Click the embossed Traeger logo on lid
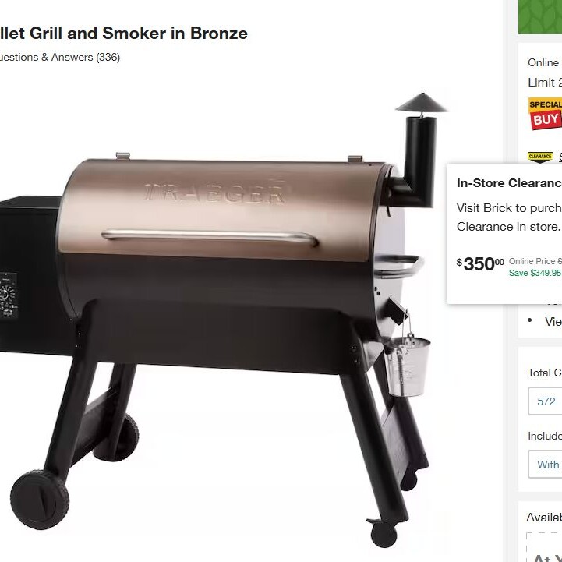This screenshot has width=562, height=562. click(x=214, y=194)
